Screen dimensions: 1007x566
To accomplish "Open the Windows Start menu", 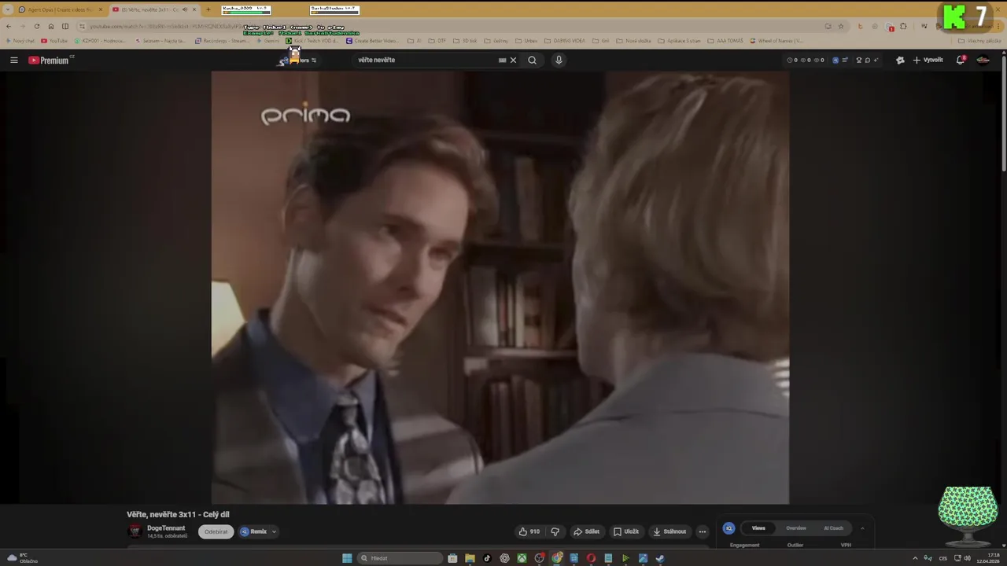I will [x=347, y=558].
